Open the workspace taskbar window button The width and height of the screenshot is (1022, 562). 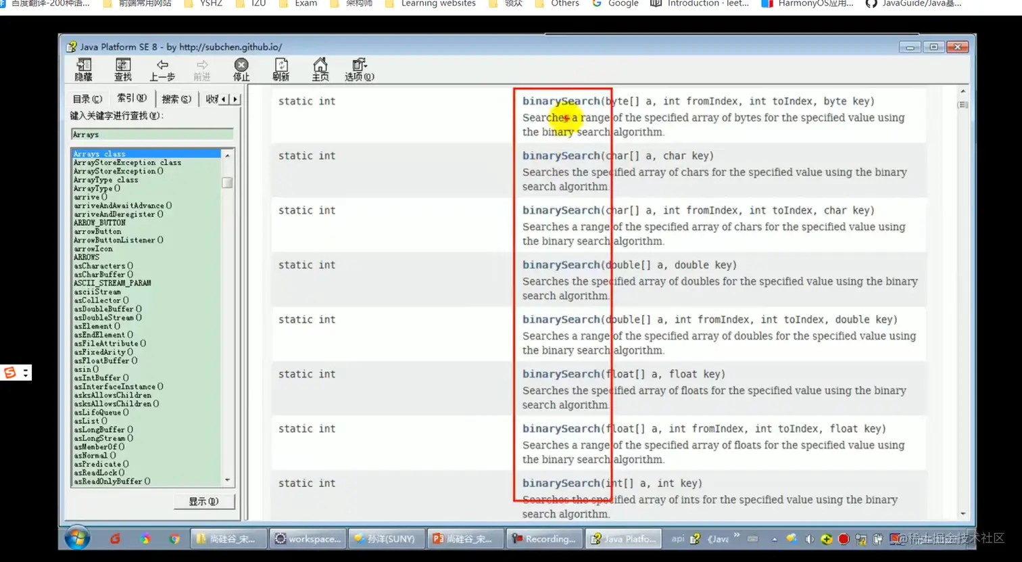pyautogui.click(x=308, y=539)
